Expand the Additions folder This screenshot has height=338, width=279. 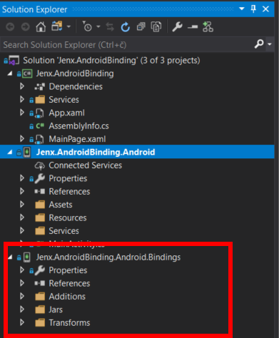click(22, 296)
